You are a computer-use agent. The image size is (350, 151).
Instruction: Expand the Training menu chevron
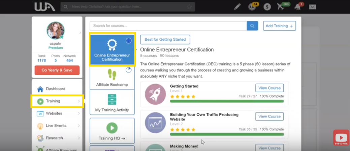[x=79, y=101]
